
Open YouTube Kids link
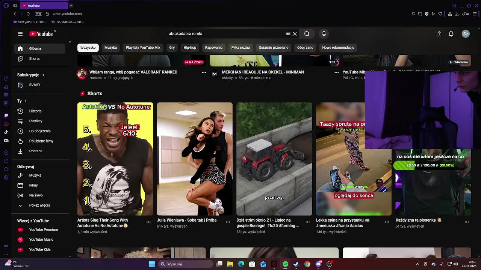click(x=40, y=250)
